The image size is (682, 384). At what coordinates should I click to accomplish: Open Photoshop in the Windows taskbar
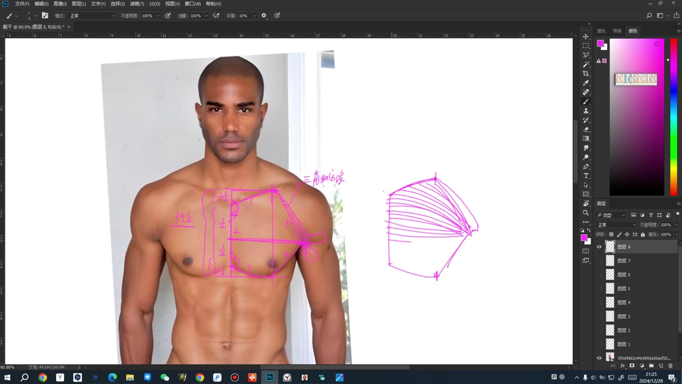coord(270,377)
